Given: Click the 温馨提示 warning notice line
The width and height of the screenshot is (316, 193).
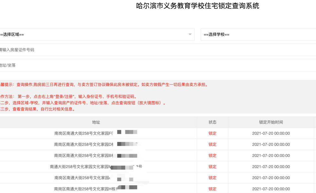Looking at the screenshot, I should pos(104,85).
